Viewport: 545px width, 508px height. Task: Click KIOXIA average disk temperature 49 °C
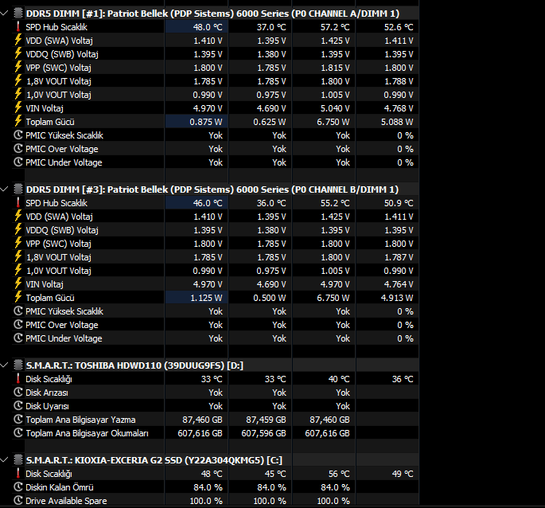coord(403,475)
